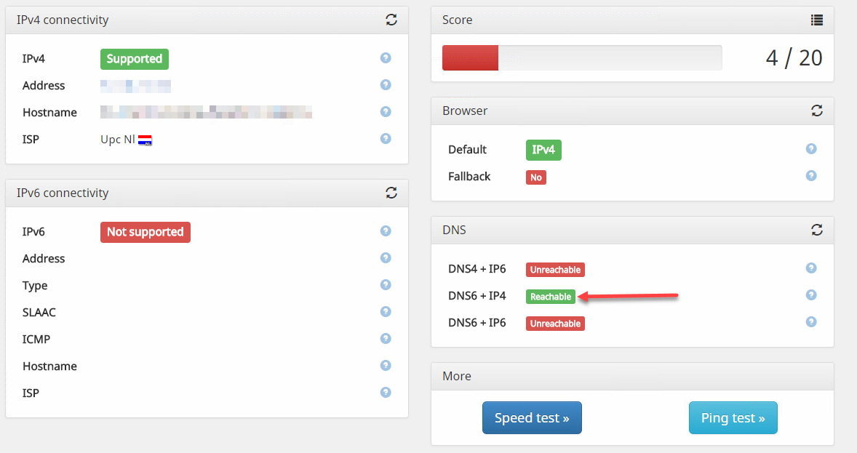The image size is (857, 453).
Task: Click the IPv6 Not supported badge
Action: (x=145, y=232)
